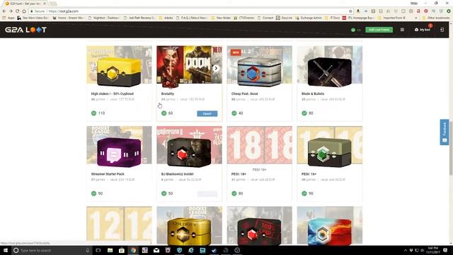Viewport: 453px width, 255px height.
Task: Open the Apps bookmarks shortcut
Action: [8, 18]
